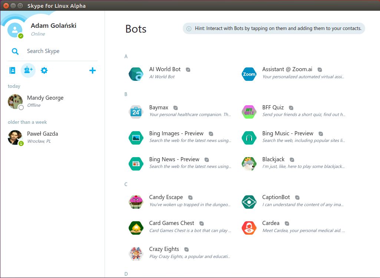Open Paweł Gazda's conversation avatar
The height and width of the screenshot is (278, 380).
15,138
